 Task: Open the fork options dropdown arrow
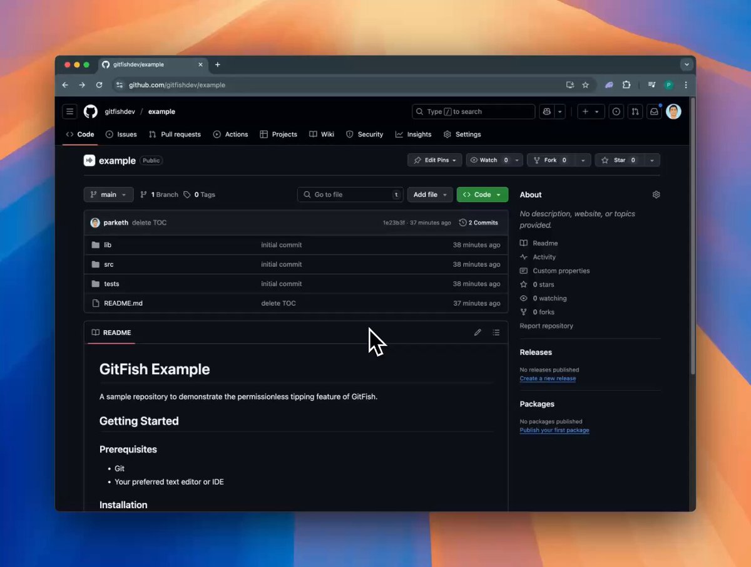(583, 160)
